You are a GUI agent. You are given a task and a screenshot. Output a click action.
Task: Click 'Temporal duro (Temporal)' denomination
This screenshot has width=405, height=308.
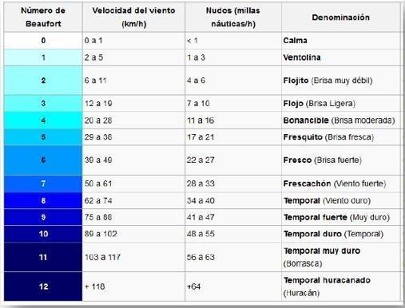(x=333, y=234)
